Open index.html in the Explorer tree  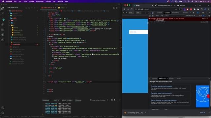17,45
